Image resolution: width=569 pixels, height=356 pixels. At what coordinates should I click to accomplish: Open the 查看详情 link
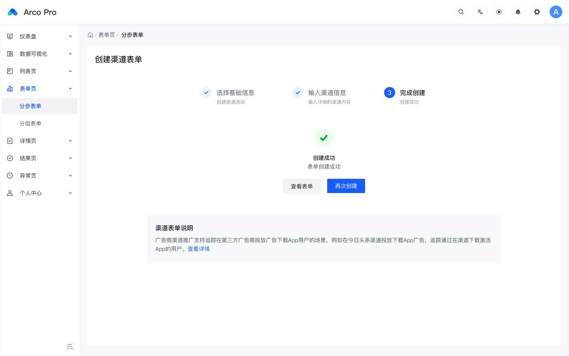point(199,249)
